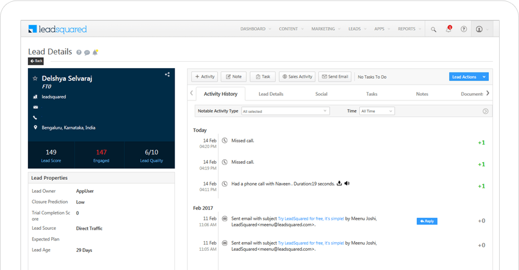Open the first 'Try LeadSquared for free' link

(x=311, y=218)
